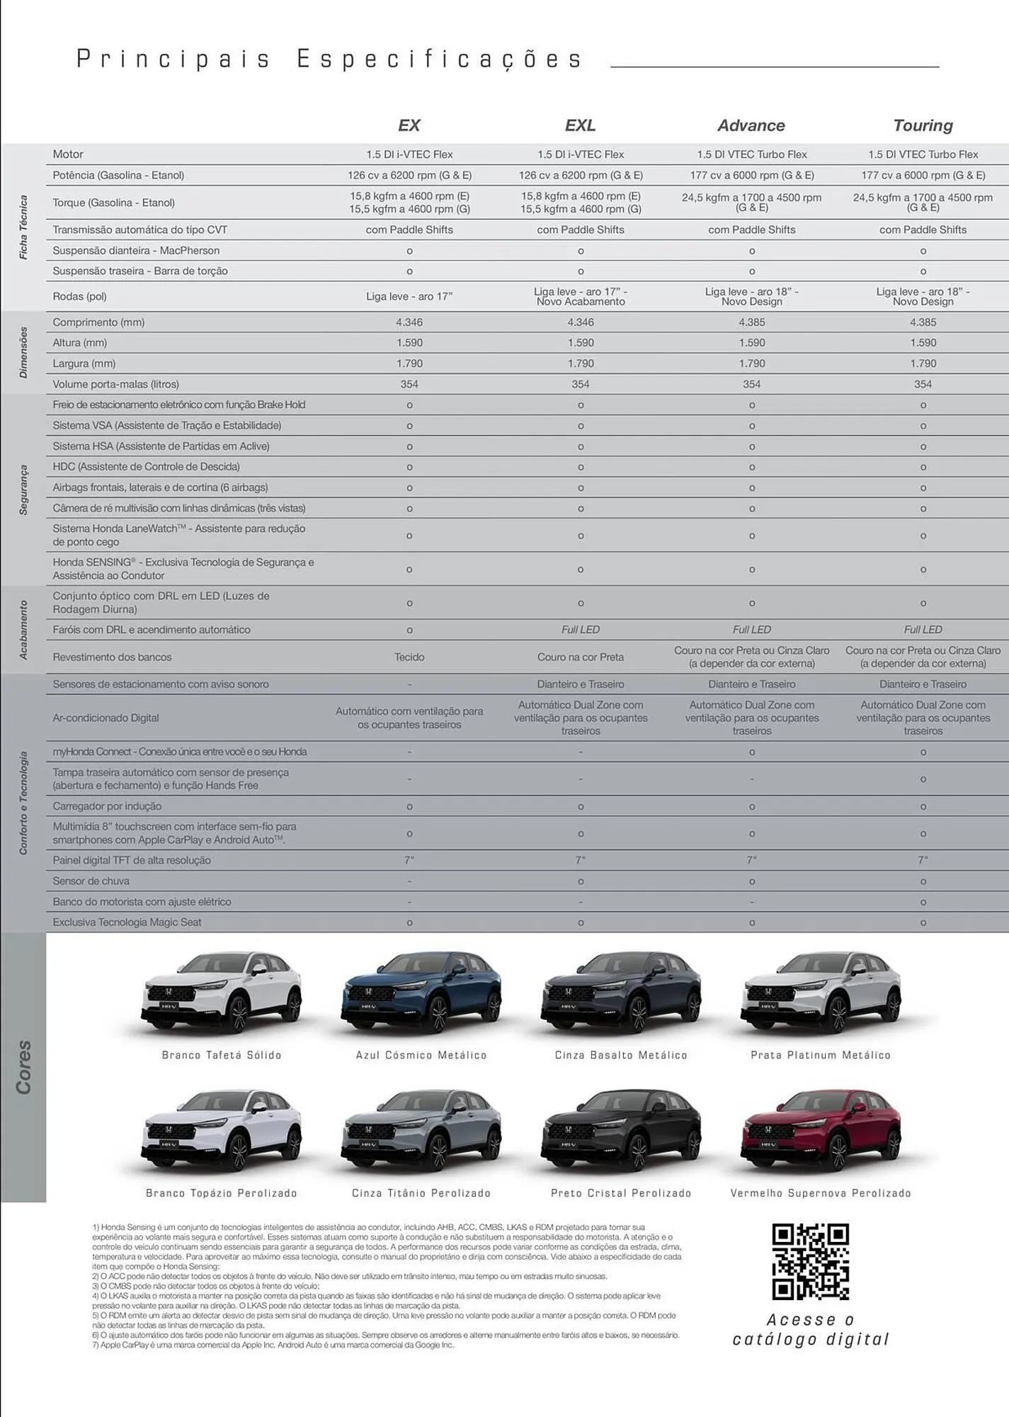
Task: Click 'Carregador por indução' row label
Action: (107, 806)
